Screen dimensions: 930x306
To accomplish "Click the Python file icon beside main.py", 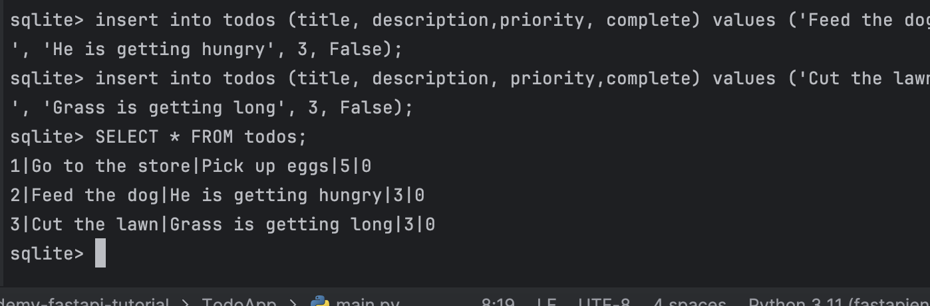I will point(321,302).
